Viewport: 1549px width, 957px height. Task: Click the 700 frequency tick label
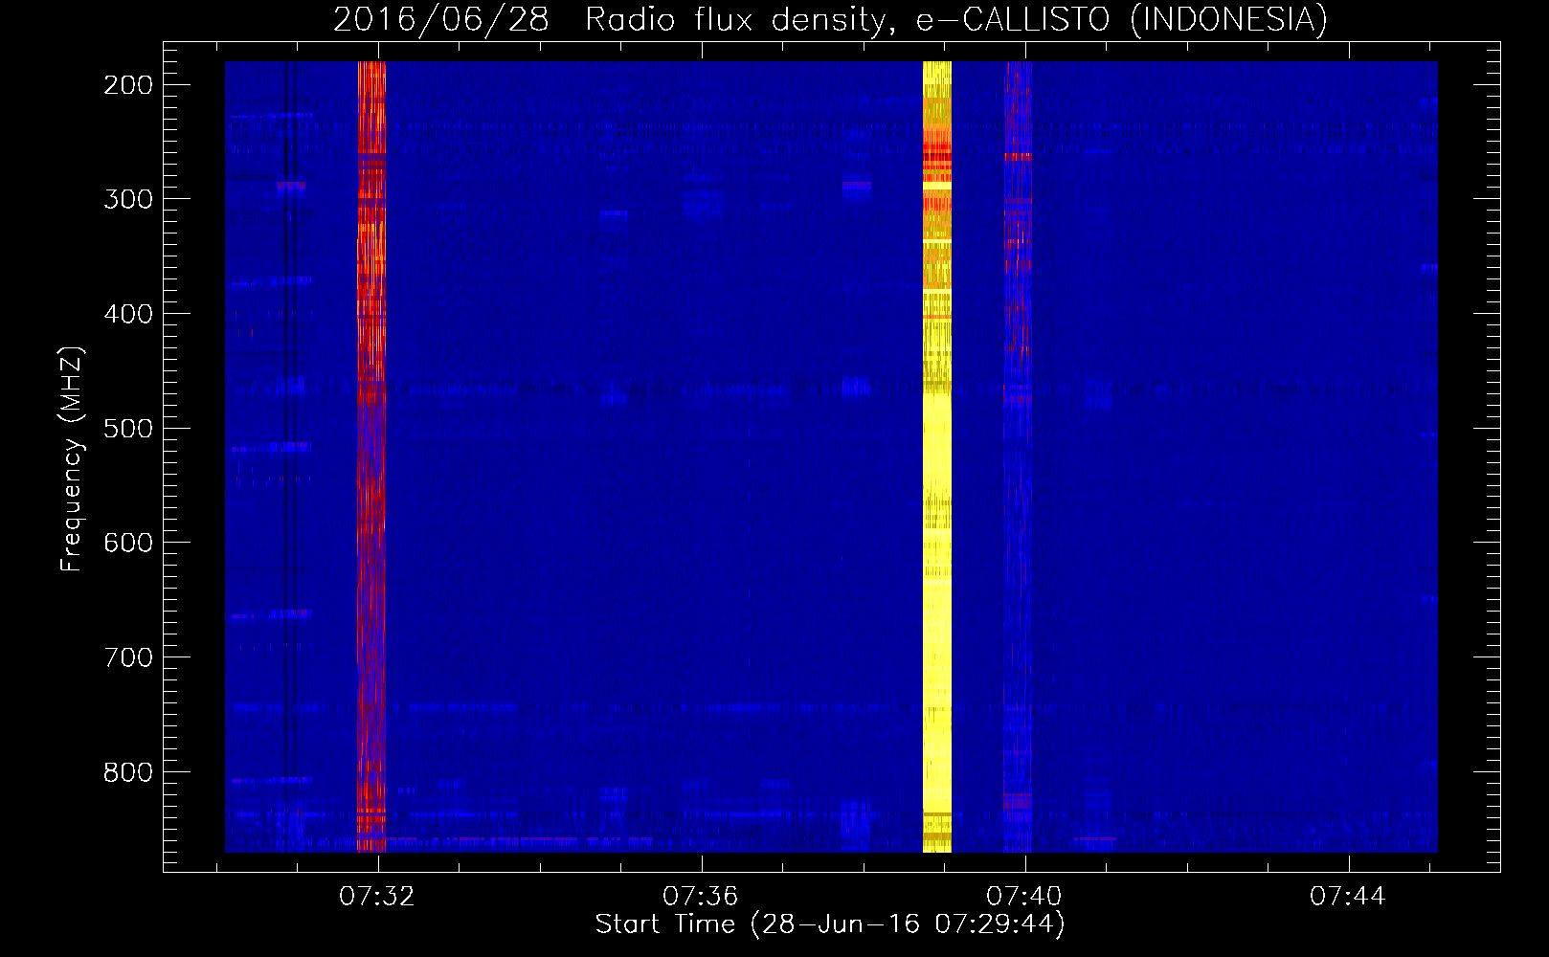(128, 657)
